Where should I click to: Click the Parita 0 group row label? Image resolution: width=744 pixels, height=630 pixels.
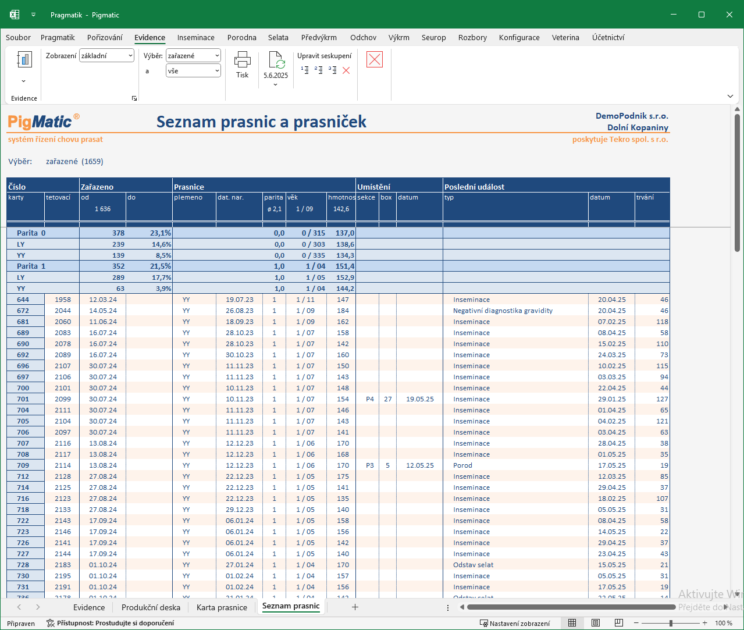click(31, 233)
